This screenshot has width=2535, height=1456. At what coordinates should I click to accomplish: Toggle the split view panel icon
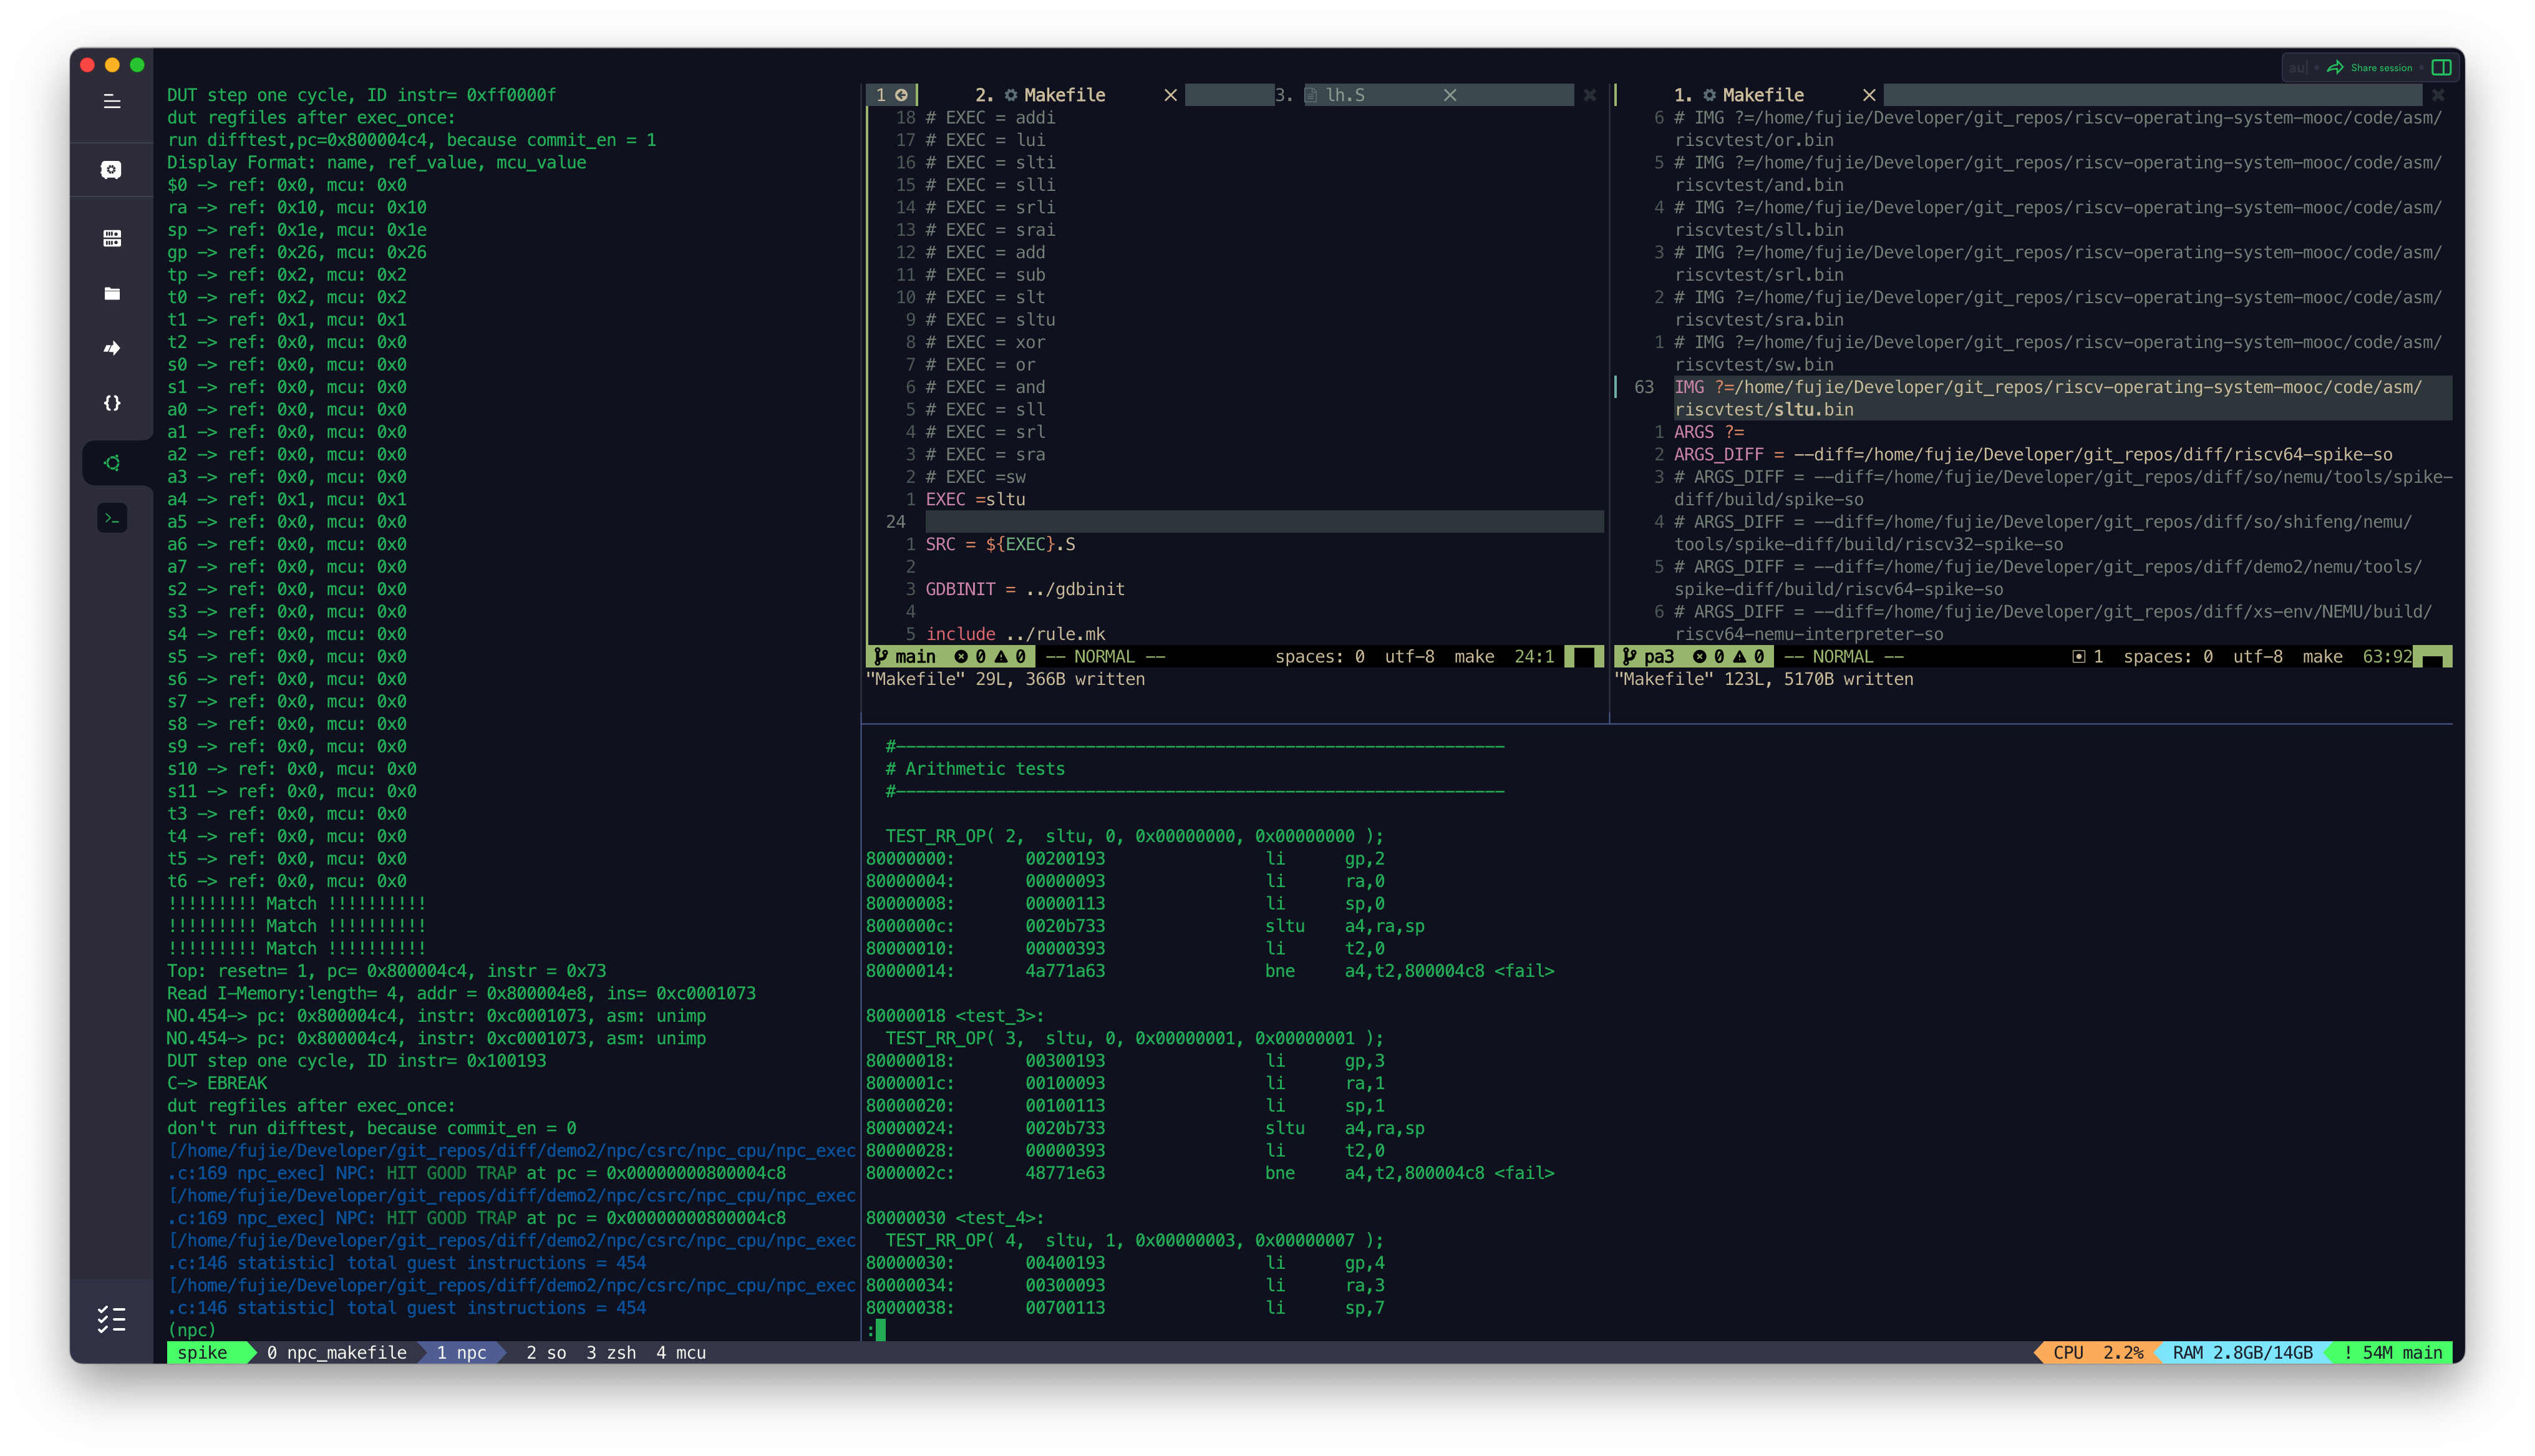click(x=2441, y=68)
